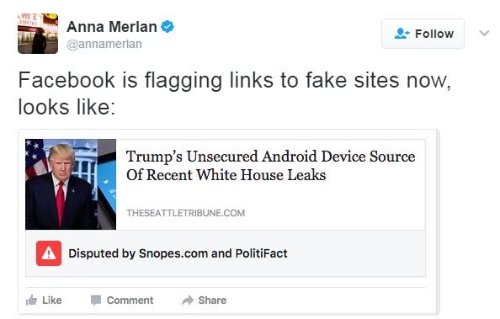This screenshot has height=319, width=500.
Task: Click the embedded Facebook post card
Action: click(x=229, y=222)
